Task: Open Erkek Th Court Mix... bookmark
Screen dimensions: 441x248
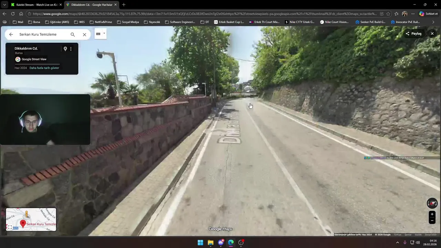Action: pos(264,22)
